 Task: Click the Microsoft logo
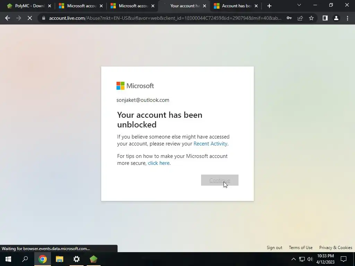(135, 86)
